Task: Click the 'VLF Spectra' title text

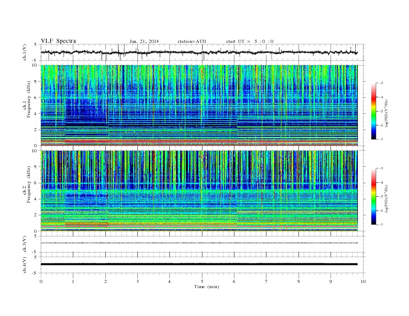Action: tap(58, 41)
